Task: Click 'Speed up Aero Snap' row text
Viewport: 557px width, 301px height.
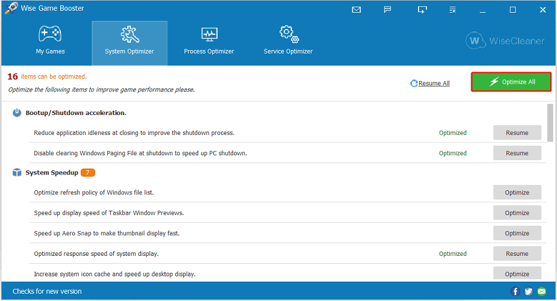Action: [x=107, y=233]
